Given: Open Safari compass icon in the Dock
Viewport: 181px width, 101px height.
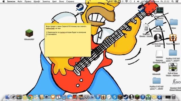Looking at the screenshot, I should (x=64, y=97).
